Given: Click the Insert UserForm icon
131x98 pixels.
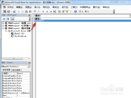Looking at the screenshot, I should pyautogui.click(x=8, y=11).
